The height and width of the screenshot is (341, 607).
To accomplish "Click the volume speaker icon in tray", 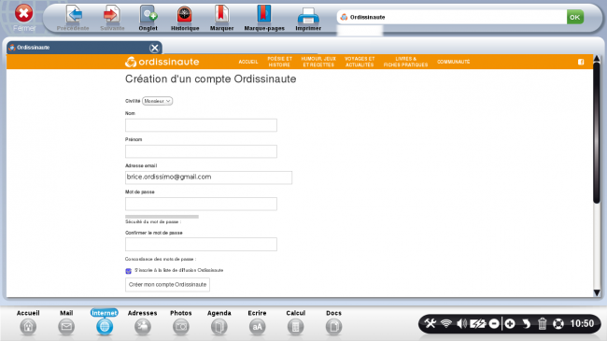I will (x=461, y=323).
